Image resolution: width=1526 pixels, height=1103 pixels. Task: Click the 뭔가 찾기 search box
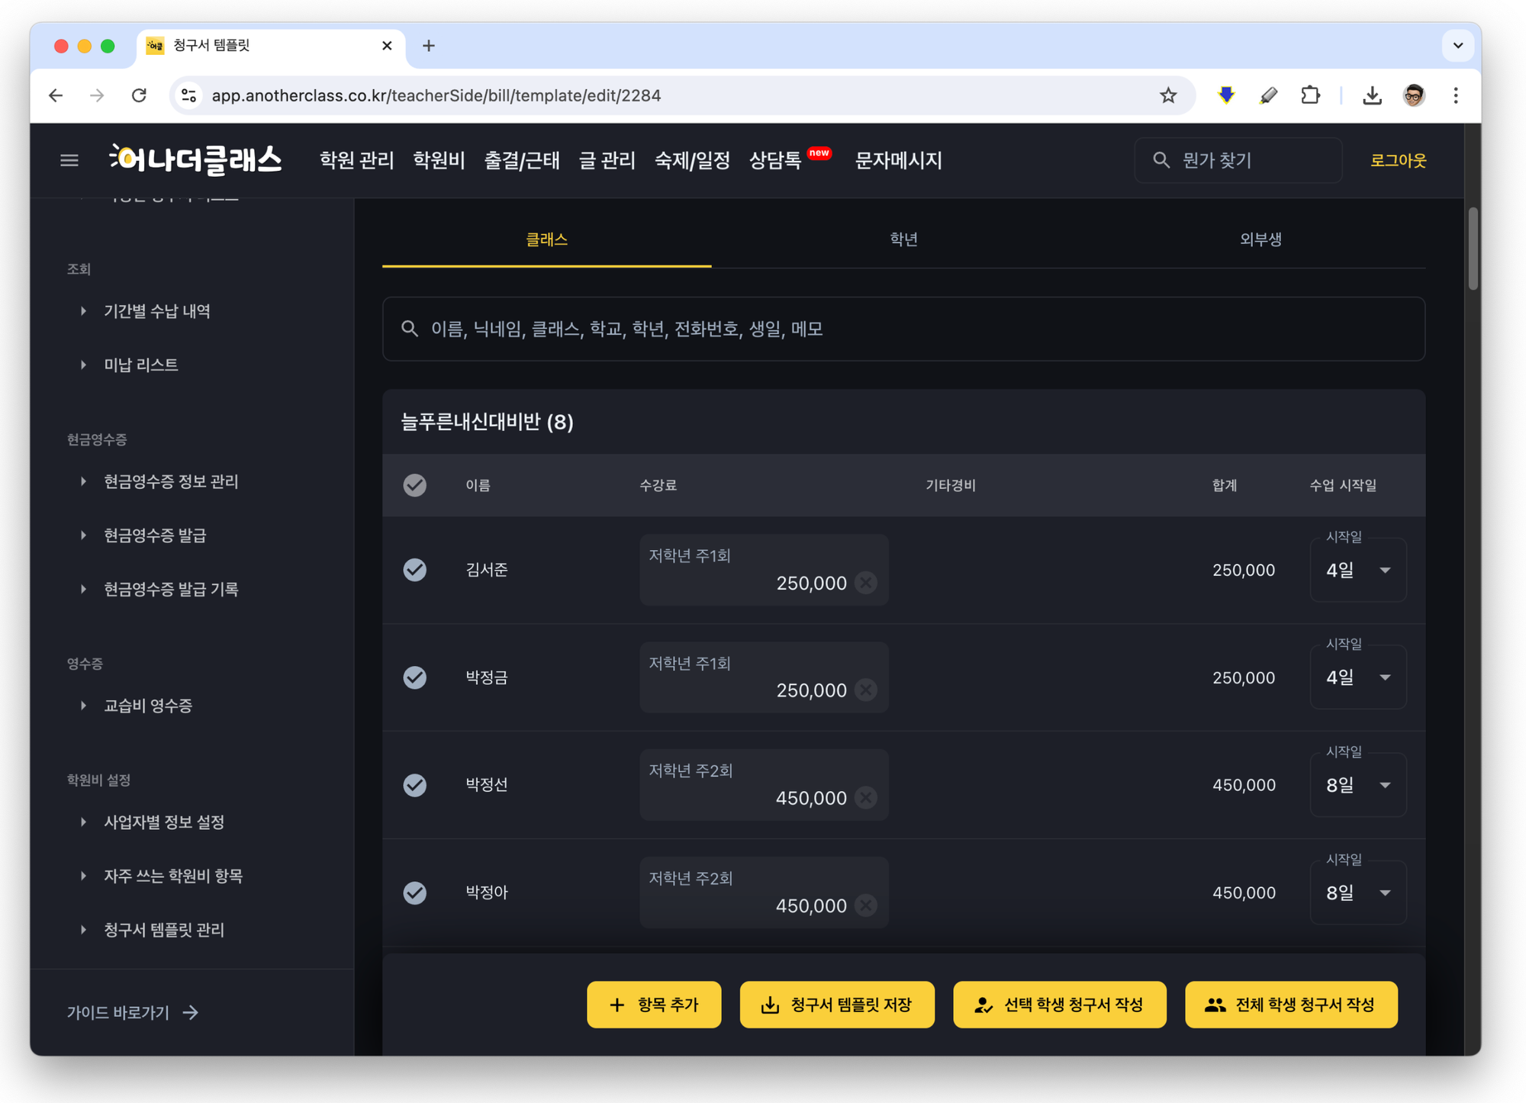pos(1238,160)
